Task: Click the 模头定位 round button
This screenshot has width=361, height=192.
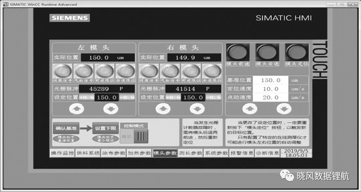Action: [x=297, y=53]
